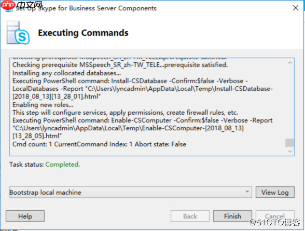
Task: Click the 'Completed.' task status text
Action: [x=63, y=165]
